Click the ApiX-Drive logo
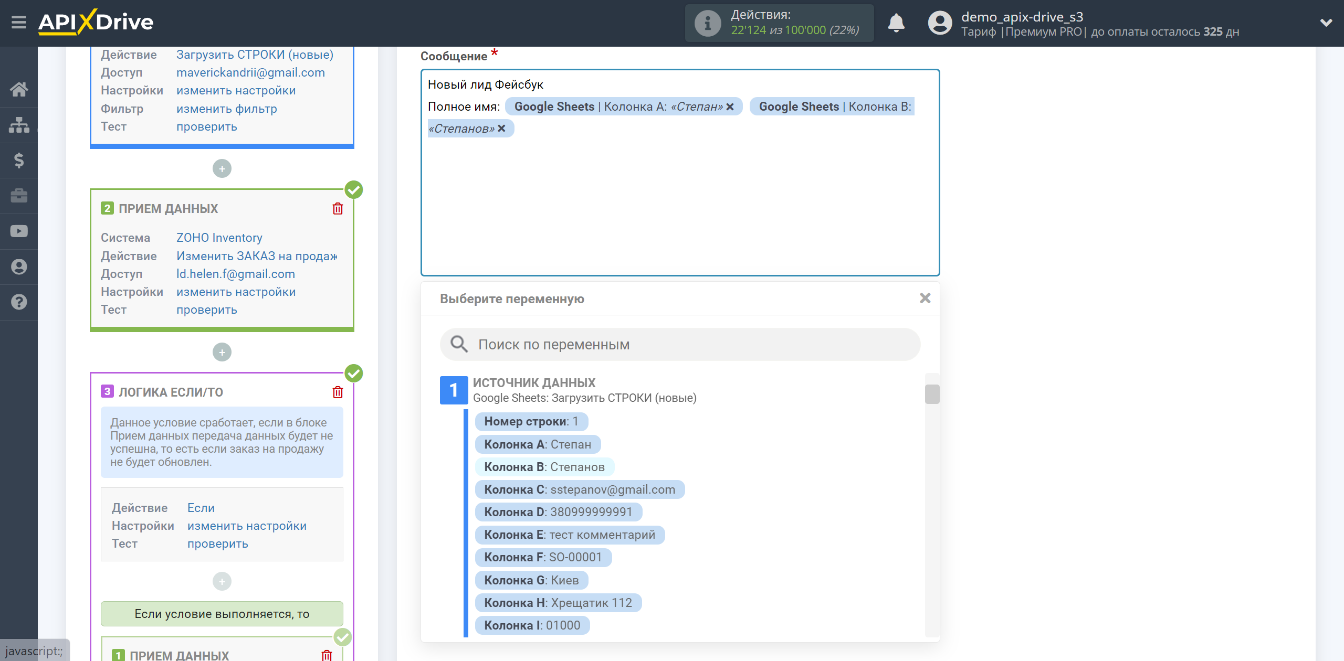Screen dimensions: 1344x661 click(x=96, y=22)
